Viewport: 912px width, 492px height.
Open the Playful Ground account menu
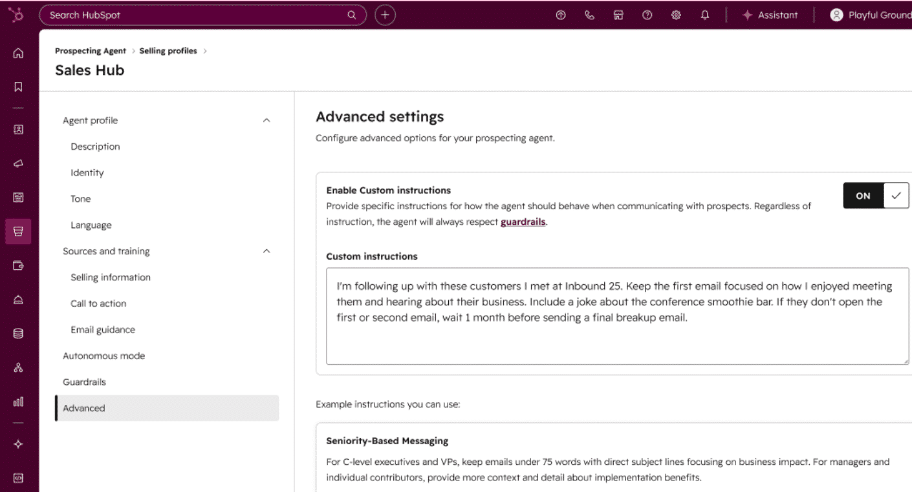[871, 15]
